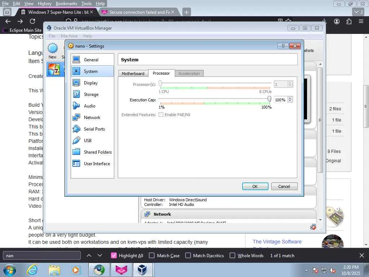
Task: Open the browser account icon
Action: 337,21
